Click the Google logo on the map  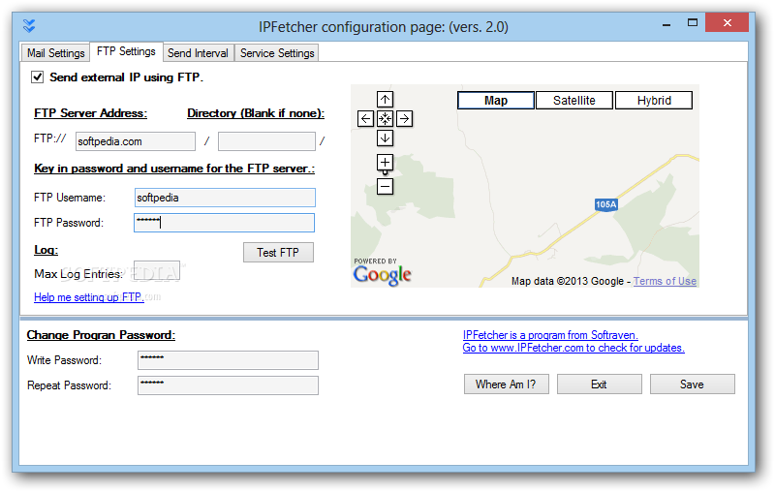click(x=382, y=275)
